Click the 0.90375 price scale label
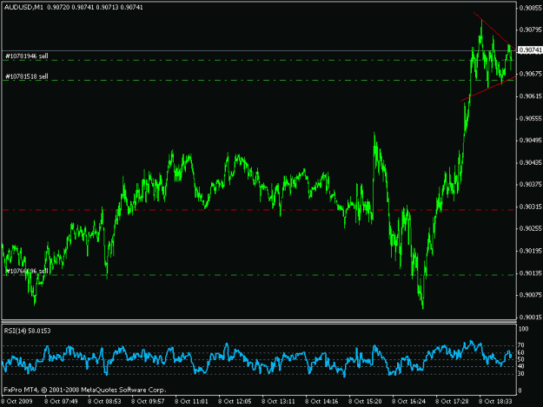This screenshot has width=543, height=407. [530, 185]
